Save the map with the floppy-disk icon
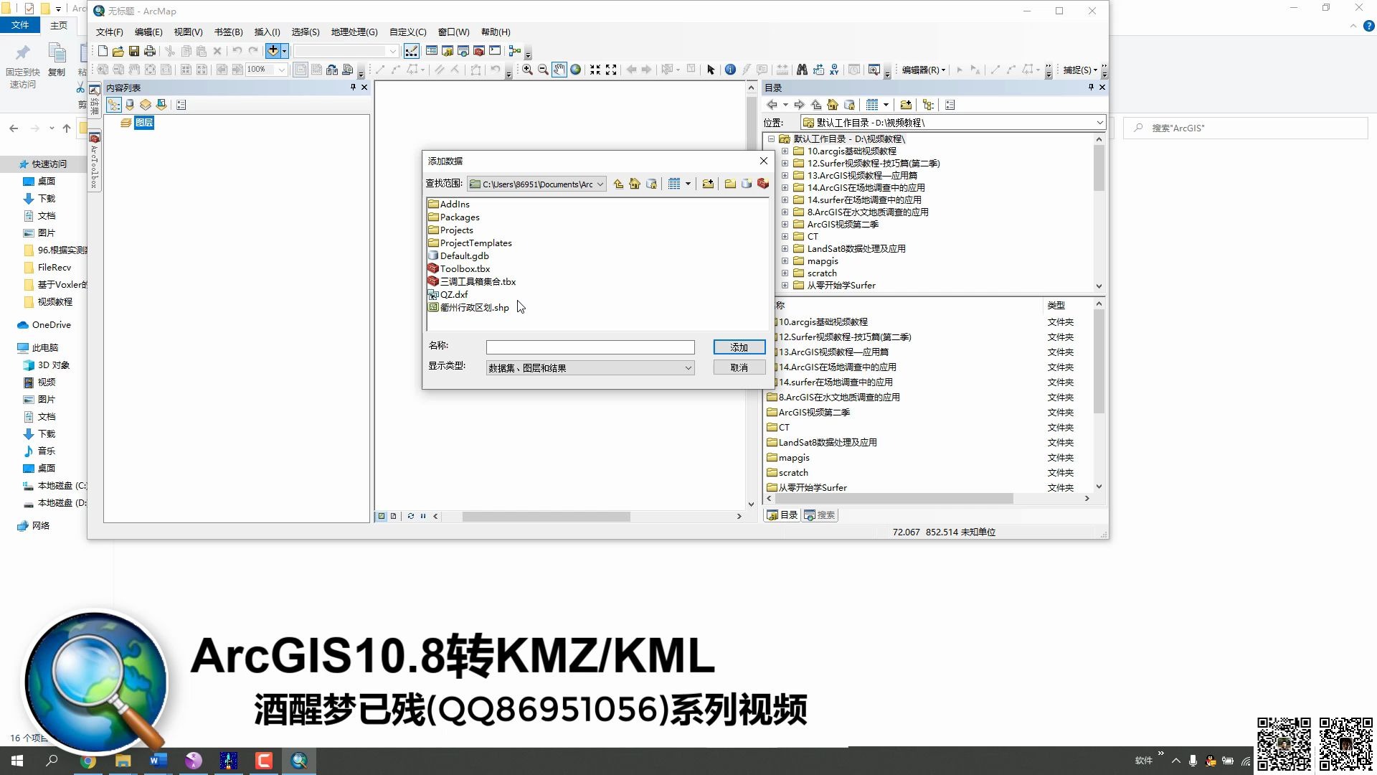 click(x=134, y=51)
